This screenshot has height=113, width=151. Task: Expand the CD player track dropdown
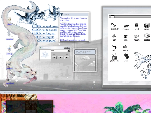[69, 51]
